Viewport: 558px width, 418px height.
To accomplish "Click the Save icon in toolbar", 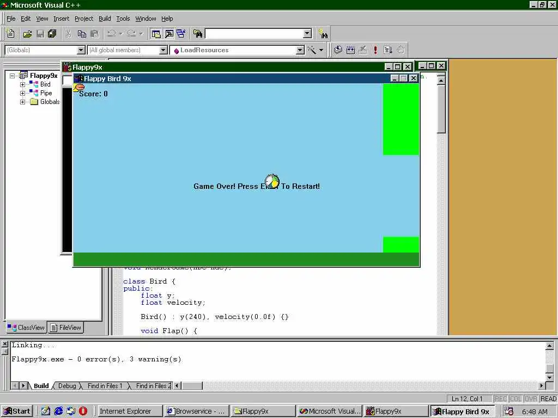I will (x=40, y=34).
